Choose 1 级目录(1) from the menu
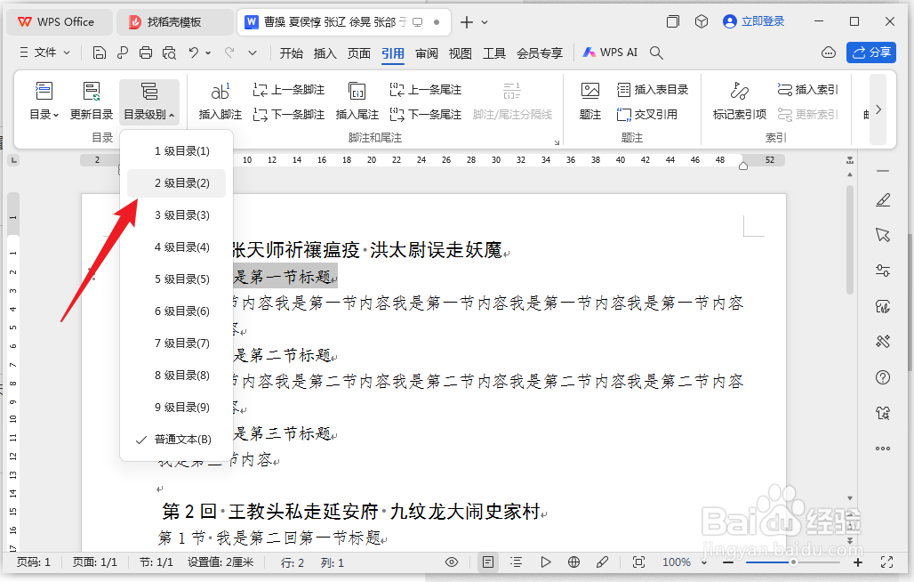This screenshot has height=582, width=914. [176, 151]
